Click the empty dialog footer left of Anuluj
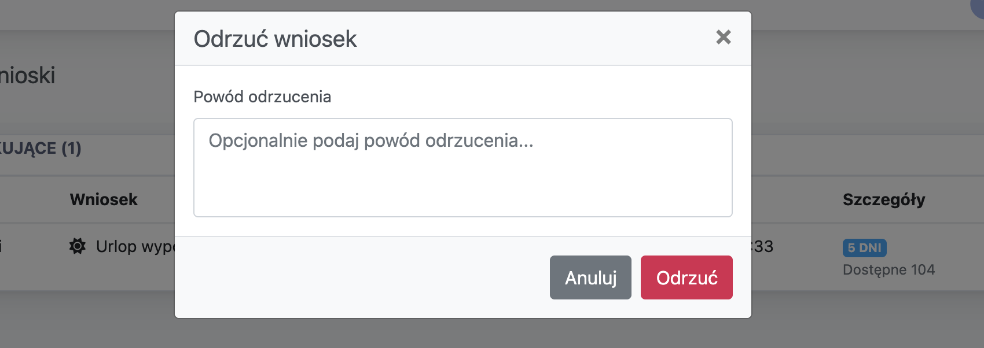Screen dimensions: 984x348 (x=359, y=277)
